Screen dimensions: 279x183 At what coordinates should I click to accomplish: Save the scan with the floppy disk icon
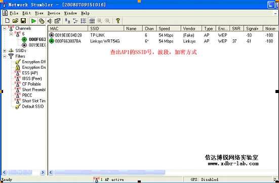(x=23, y=21)
